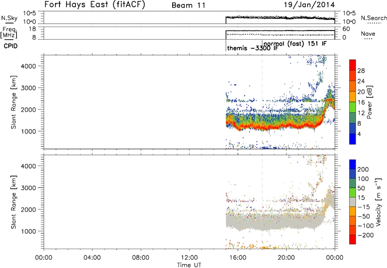Click the velocity panel 'Slant Range [km]' label

14,202
